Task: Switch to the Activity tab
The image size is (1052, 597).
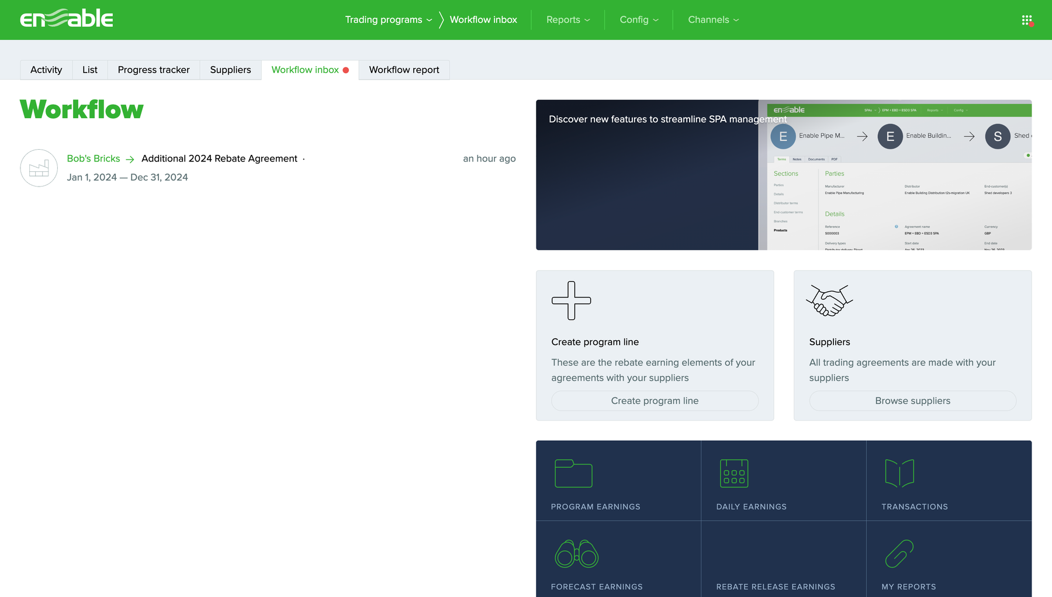Action: pyautogui.click(x=46, y=70)
